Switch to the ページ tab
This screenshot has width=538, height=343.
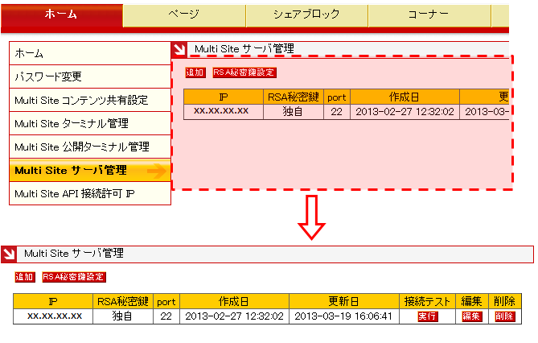pos(184,15)
